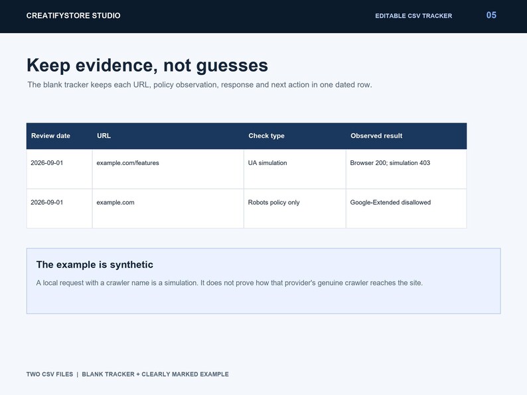
Task: Click the blank tracker subtitle sentence
Action: coord(200,85)
